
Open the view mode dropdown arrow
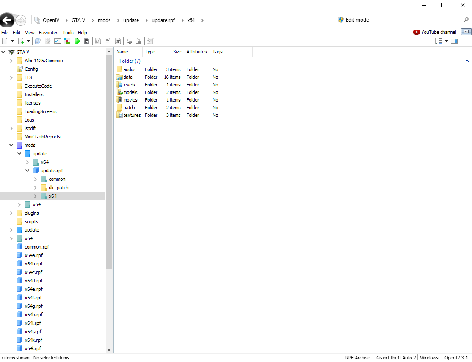tap(447, 41)
